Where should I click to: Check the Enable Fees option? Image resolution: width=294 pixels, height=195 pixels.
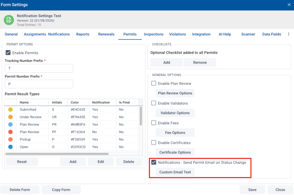(154, 123)
